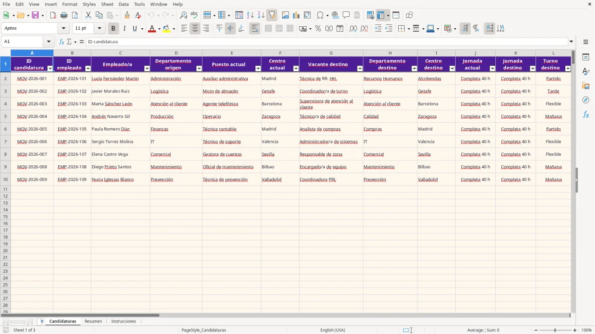Adjust the zoom slider in status bar
The height and width of the screenshot is (334, 595).
(x=555, y=330)
